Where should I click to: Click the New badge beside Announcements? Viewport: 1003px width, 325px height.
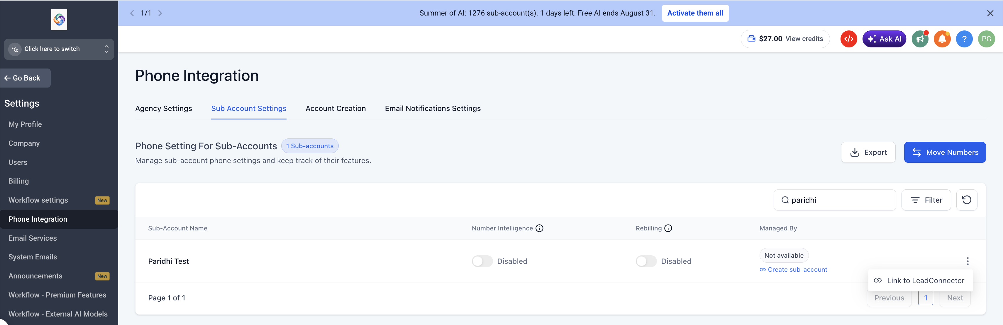(102, 276)
